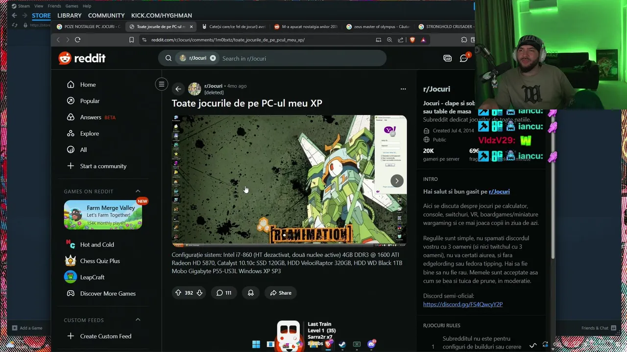Downvote the post
Viewport: 627px width, 352px height.
coord(199,293)
